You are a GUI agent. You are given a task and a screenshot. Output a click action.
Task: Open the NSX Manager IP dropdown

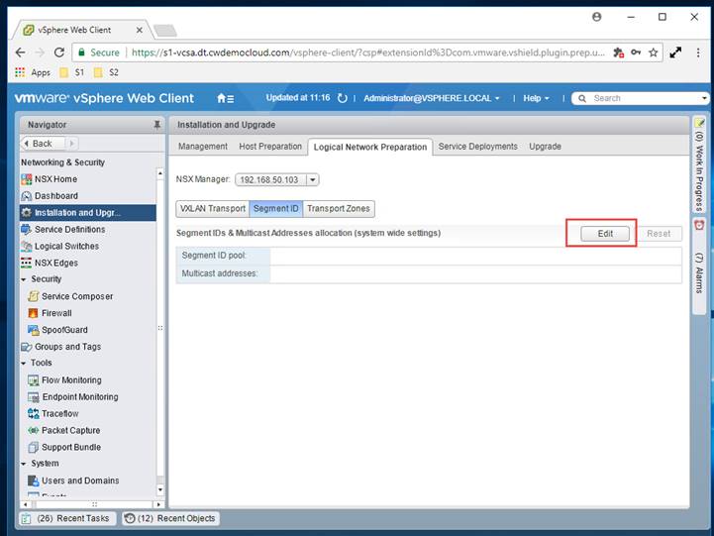pos(313,180)
